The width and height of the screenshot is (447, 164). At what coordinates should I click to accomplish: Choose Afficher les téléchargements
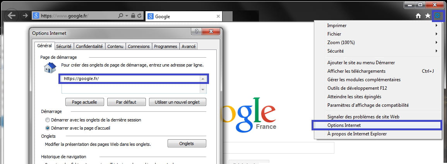[378, 71]
